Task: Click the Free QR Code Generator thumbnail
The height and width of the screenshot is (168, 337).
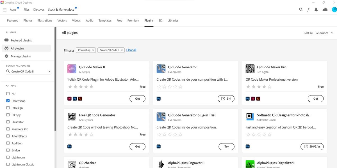Action: click(72, 117)
